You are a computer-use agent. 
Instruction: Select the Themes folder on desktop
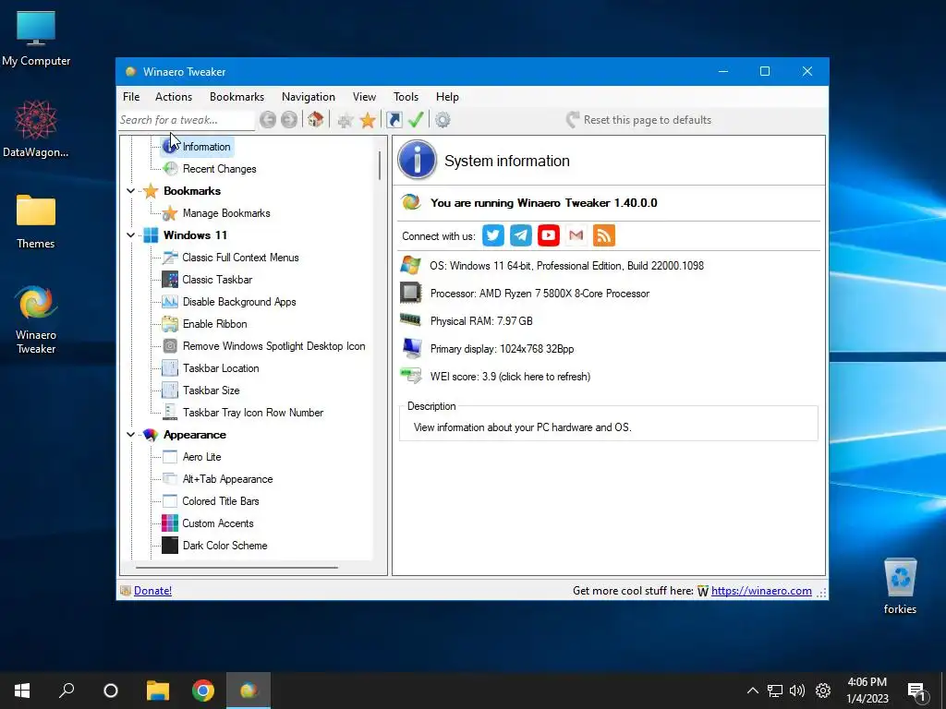pyautogui.click(x=36, y=222)
